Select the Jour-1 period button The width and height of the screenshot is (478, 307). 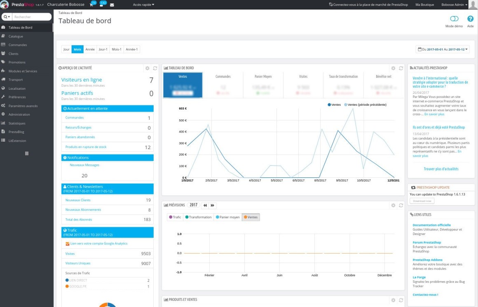coord(103,49)
